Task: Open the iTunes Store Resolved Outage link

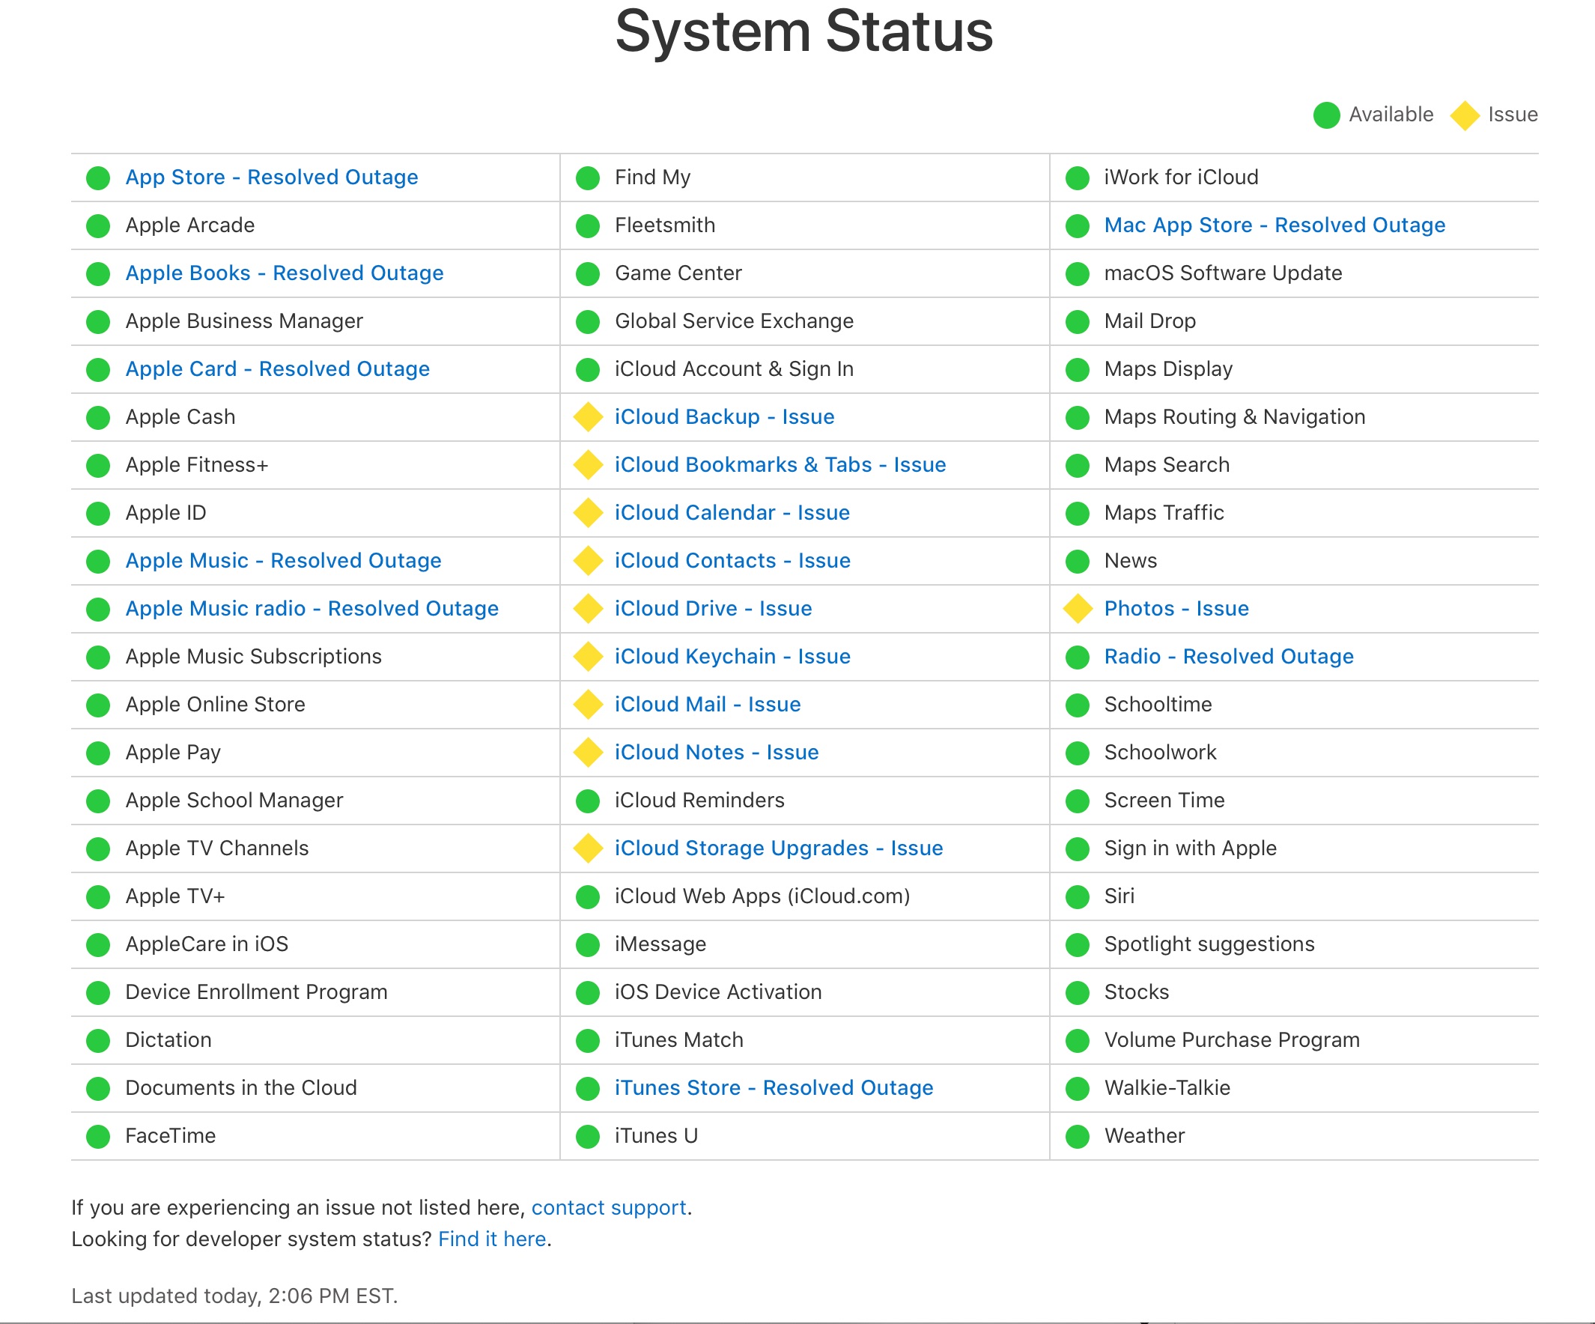Action: 774,1088
